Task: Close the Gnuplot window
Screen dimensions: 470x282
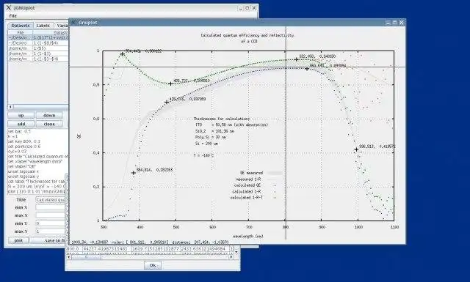Action: pyautogui.click(x=402, y=23)
